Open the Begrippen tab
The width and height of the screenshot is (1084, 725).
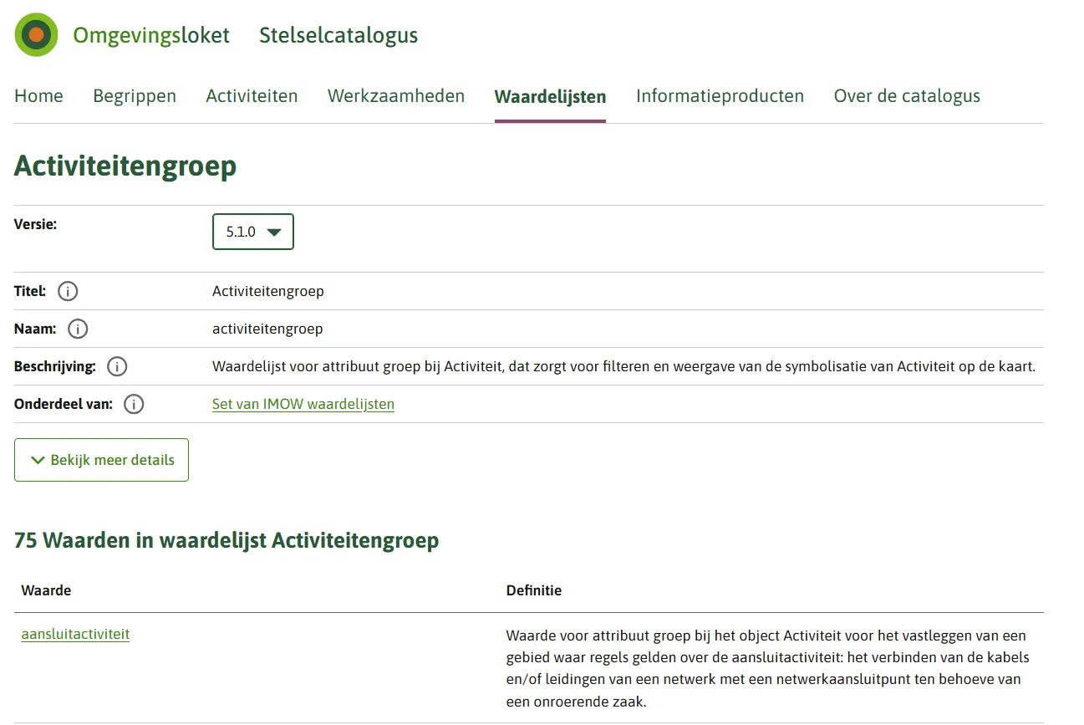click(135, 96)
